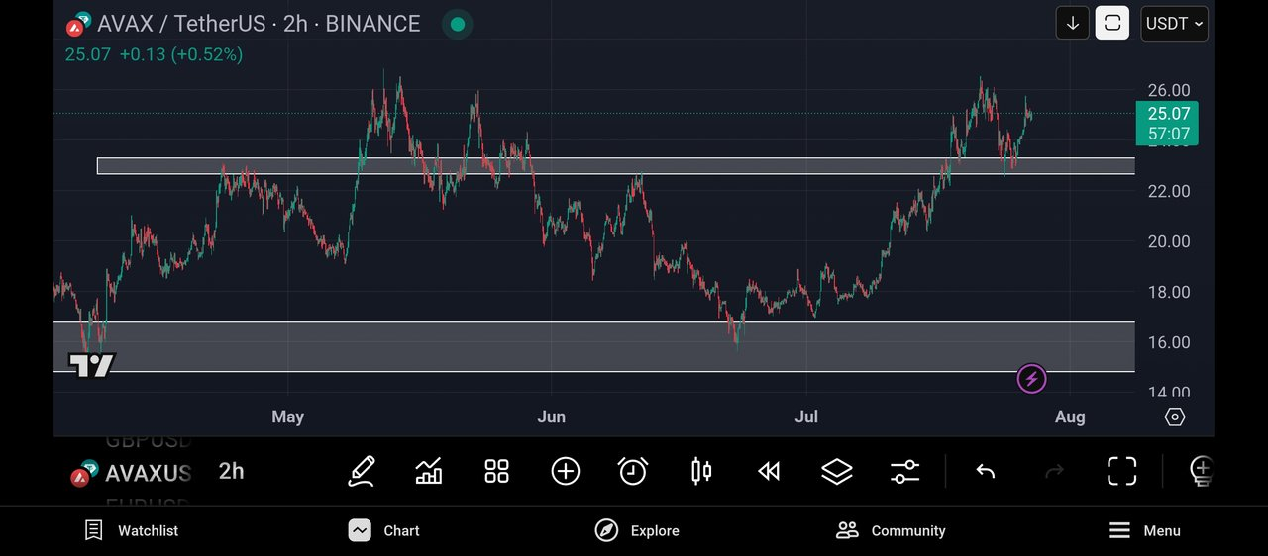This screenshot has height=556, width=1268.
Task: Change the chart type candlestick icon
Action: [x=701, y=471]
